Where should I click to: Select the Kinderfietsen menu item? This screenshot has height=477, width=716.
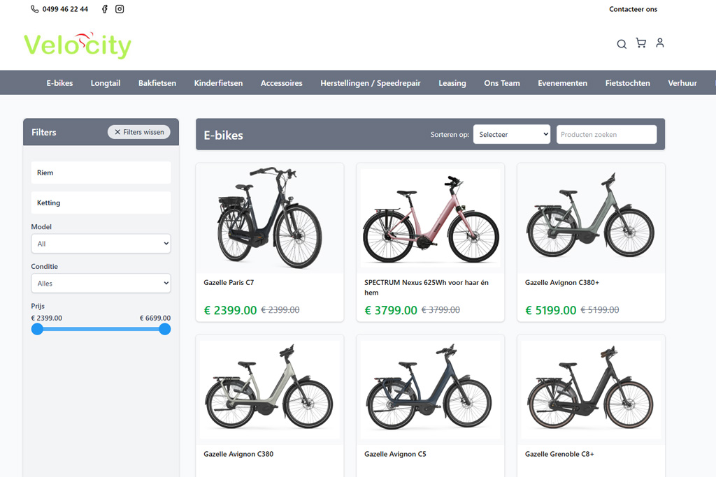click(x=218, y=83)
